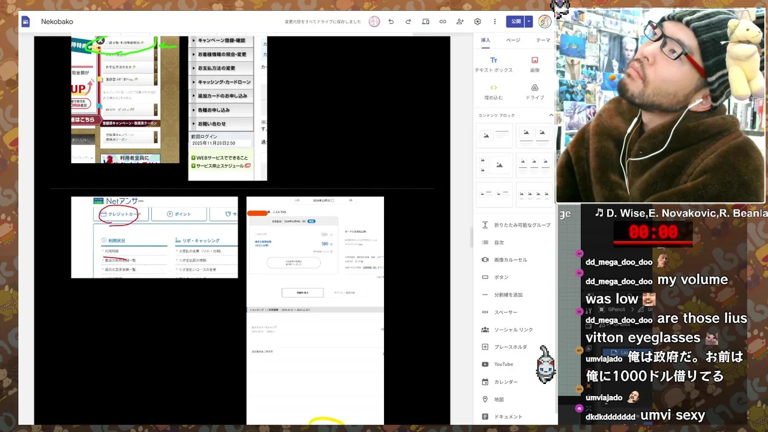Insert from Drive (ドライブ)
Screen dimensions: 768x432
tap(535, 92)
